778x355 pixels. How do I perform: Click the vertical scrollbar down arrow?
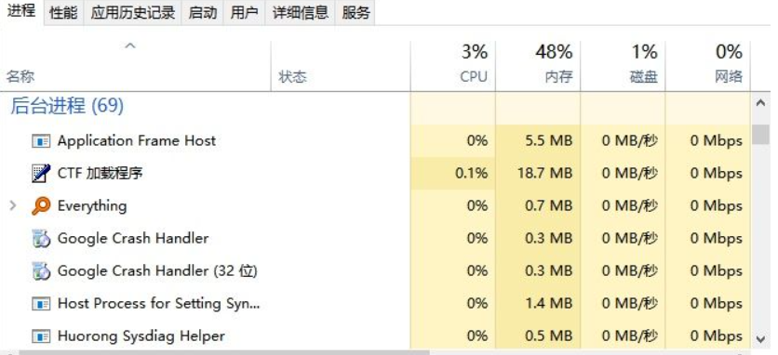(x=760, y=339)
